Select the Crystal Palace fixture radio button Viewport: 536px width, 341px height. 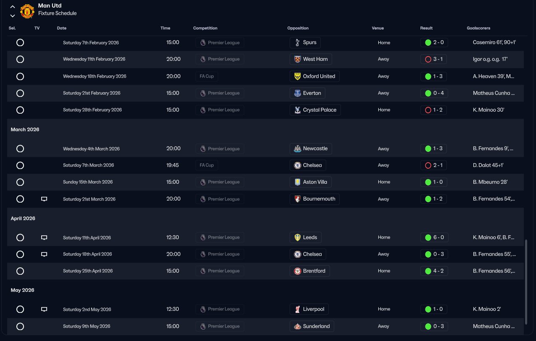tap(20, 110)
